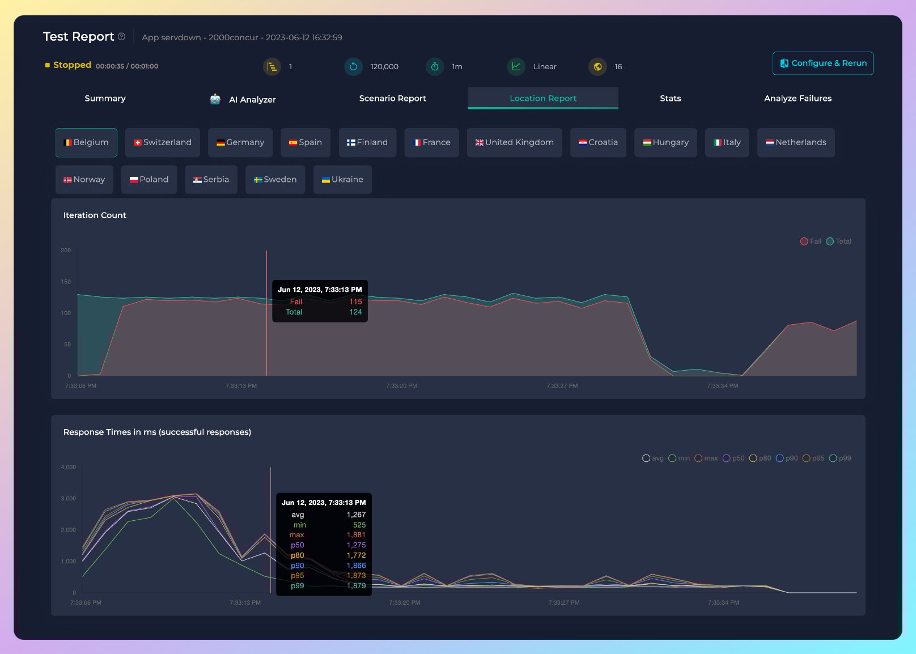Click the Linear load chart icon
The height and width of the screenshot is (654, 916).
(x=516, y=66)
